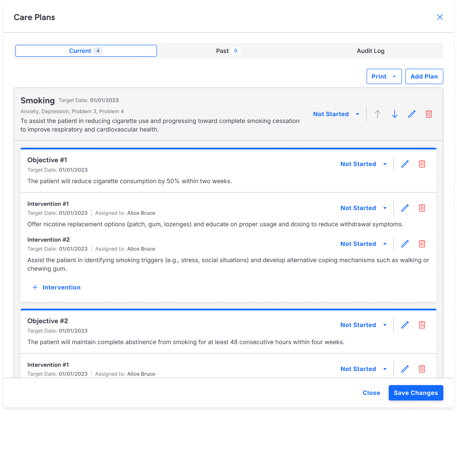457x450 pixels.
Task: Delete Objective #2 using trash icon
Action: tap(422, 325)
